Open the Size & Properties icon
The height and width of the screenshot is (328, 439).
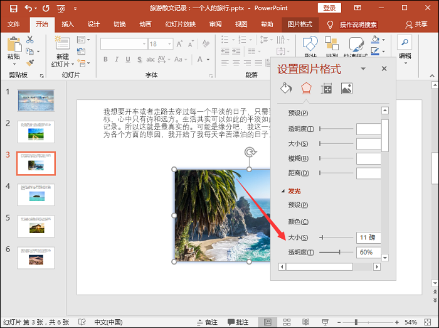pos(326,89)
